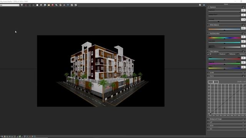Image resolution: width=246 pixels, height=138 pixels.
Task: Click the rainbow Hue slider
Action: [x=224, y=38]
